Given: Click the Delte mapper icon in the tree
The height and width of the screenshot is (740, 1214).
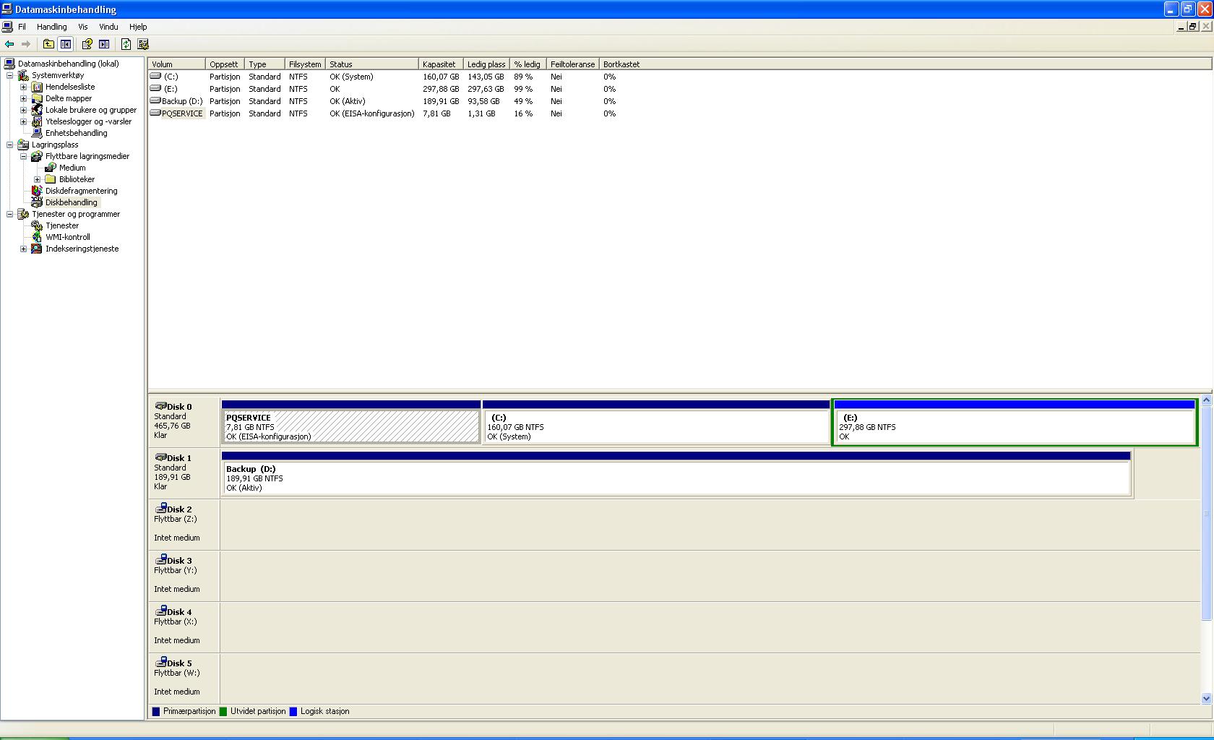Looking at the screenshot, I should coord(37,98).
